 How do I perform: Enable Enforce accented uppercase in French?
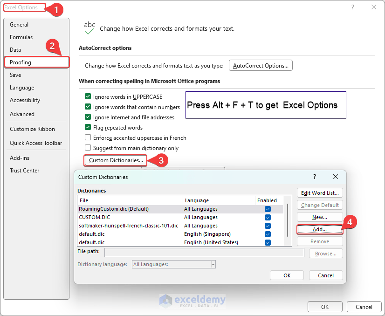point(88,137)
